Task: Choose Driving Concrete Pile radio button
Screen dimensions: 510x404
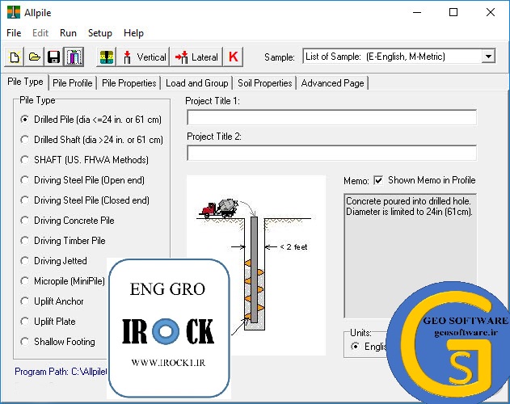Action: [x=24, y=221]
